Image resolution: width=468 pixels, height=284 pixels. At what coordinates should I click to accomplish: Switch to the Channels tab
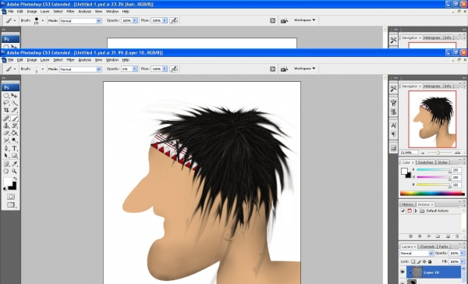tap(427, 247)
